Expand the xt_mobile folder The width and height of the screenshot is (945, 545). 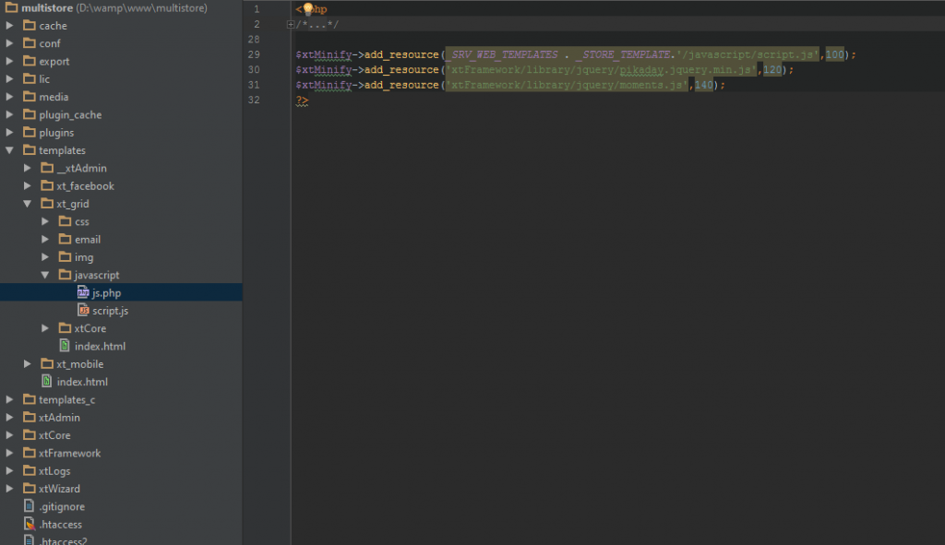[x=26, y=363]
